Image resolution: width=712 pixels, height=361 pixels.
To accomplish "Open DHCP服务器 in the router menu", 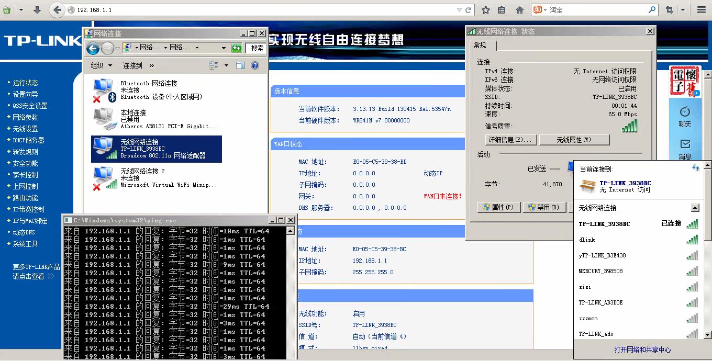I will click(28, 140).
